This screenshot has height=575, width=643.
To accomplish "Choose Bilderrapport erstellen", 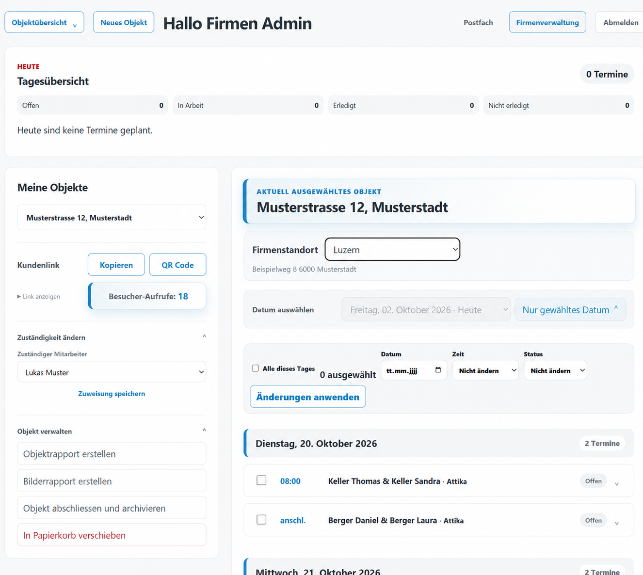I will pyautogui.click(x=112, y=481).
